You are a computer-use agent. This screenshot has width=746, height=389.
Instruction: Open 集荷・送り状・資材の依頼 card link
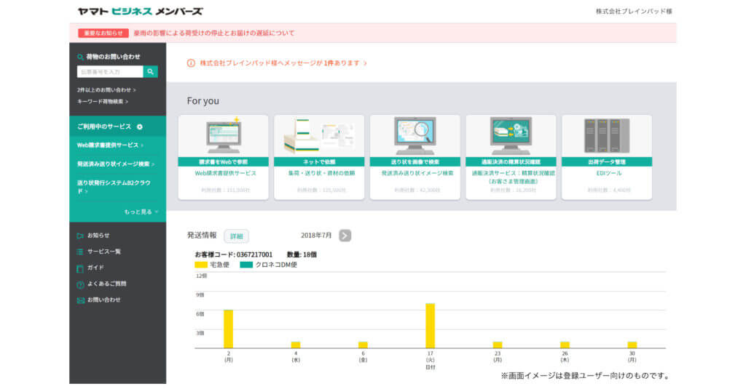coord(321,173)
